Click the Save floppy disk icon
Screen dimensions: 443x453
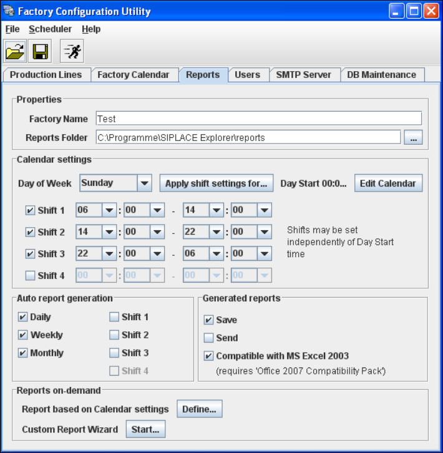tap(40, 51)
